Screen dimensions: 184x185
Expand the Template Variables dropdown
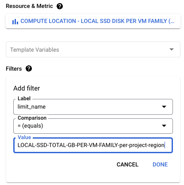[x=93, y=49]
